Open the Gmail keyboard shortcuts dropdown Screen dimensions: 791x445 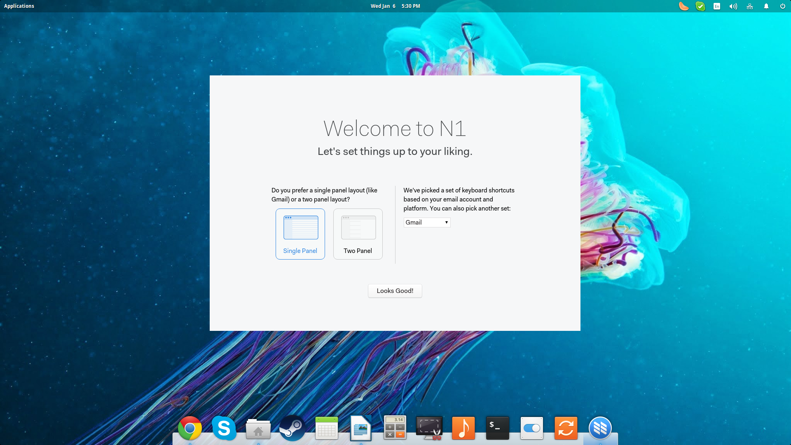[x=427, y=222]
